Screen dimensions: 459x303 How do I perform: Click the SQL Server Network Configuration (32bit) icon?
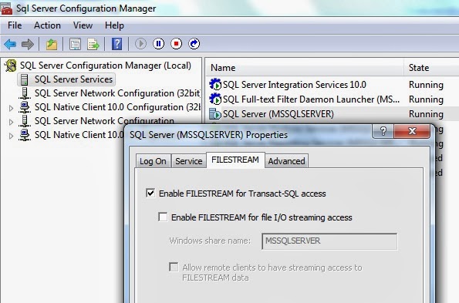(x=25, y=93)
